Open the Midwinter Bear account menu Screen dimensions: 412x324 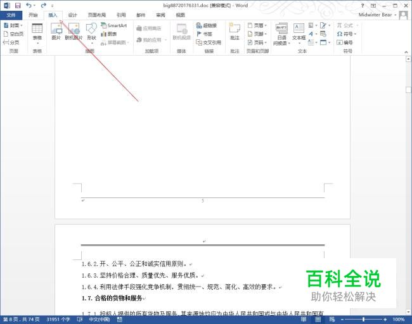pos(378,15)
